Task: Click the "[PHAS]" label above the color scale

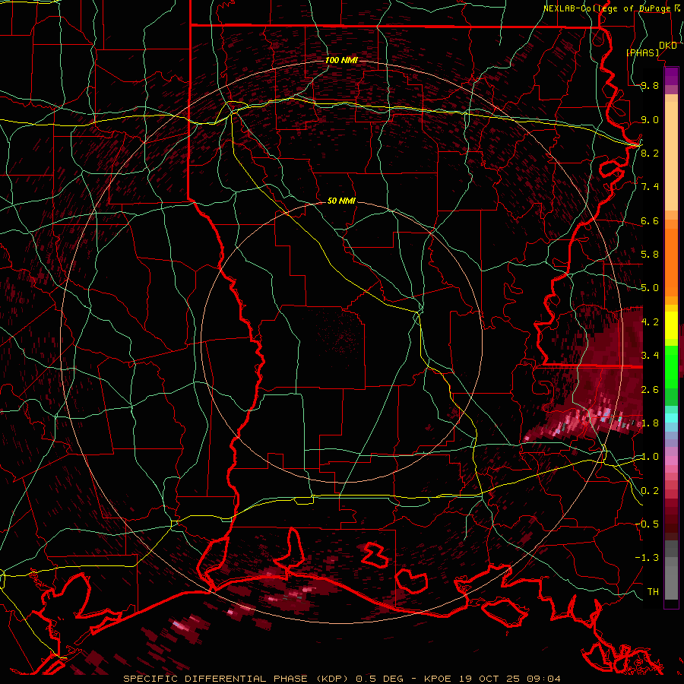Action: click(642, 53)
